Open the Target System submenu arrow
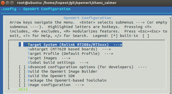Viewport: 172px width, 94px height. point(118,45)
